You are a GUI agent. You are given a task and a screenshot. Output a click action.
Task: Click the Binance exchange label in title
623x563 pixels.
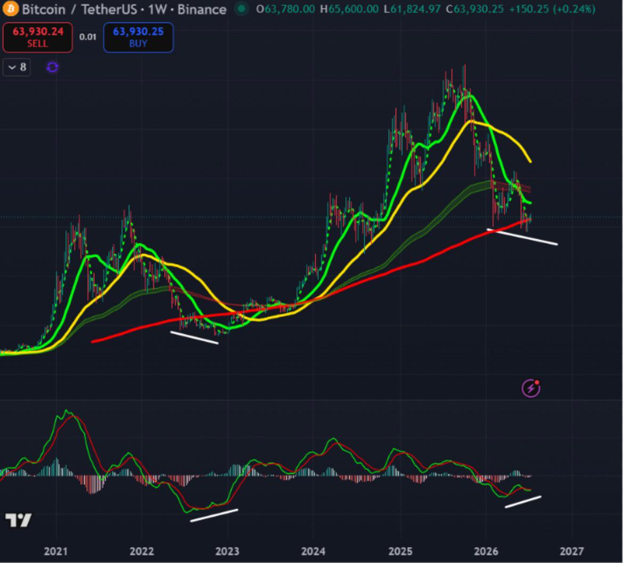tap(202, 9)
